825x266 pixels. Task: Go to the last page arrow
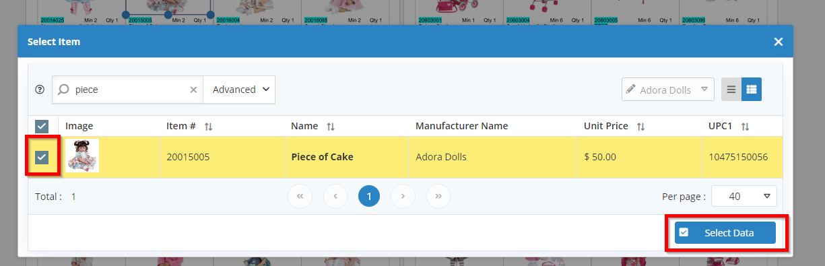click(x=438, y=196)
